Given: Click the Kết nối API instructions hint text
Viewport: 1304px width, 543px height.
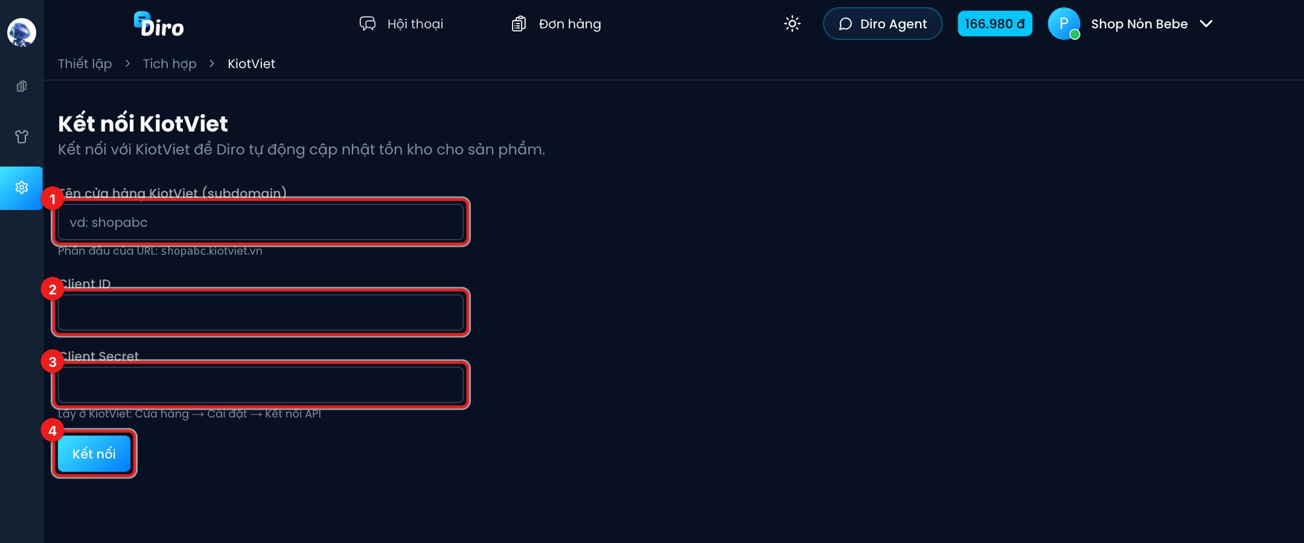Looking at the screenshot, I should tap(190, 414).
